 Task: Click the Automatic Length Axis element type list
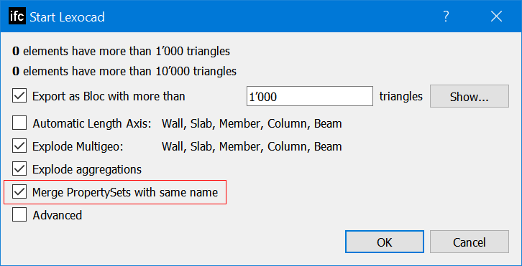click(252, 123)
